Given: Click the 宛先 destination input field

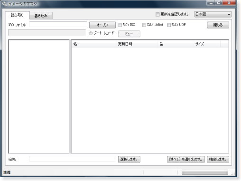Looking at the screenshot, I should pos(73,159).
